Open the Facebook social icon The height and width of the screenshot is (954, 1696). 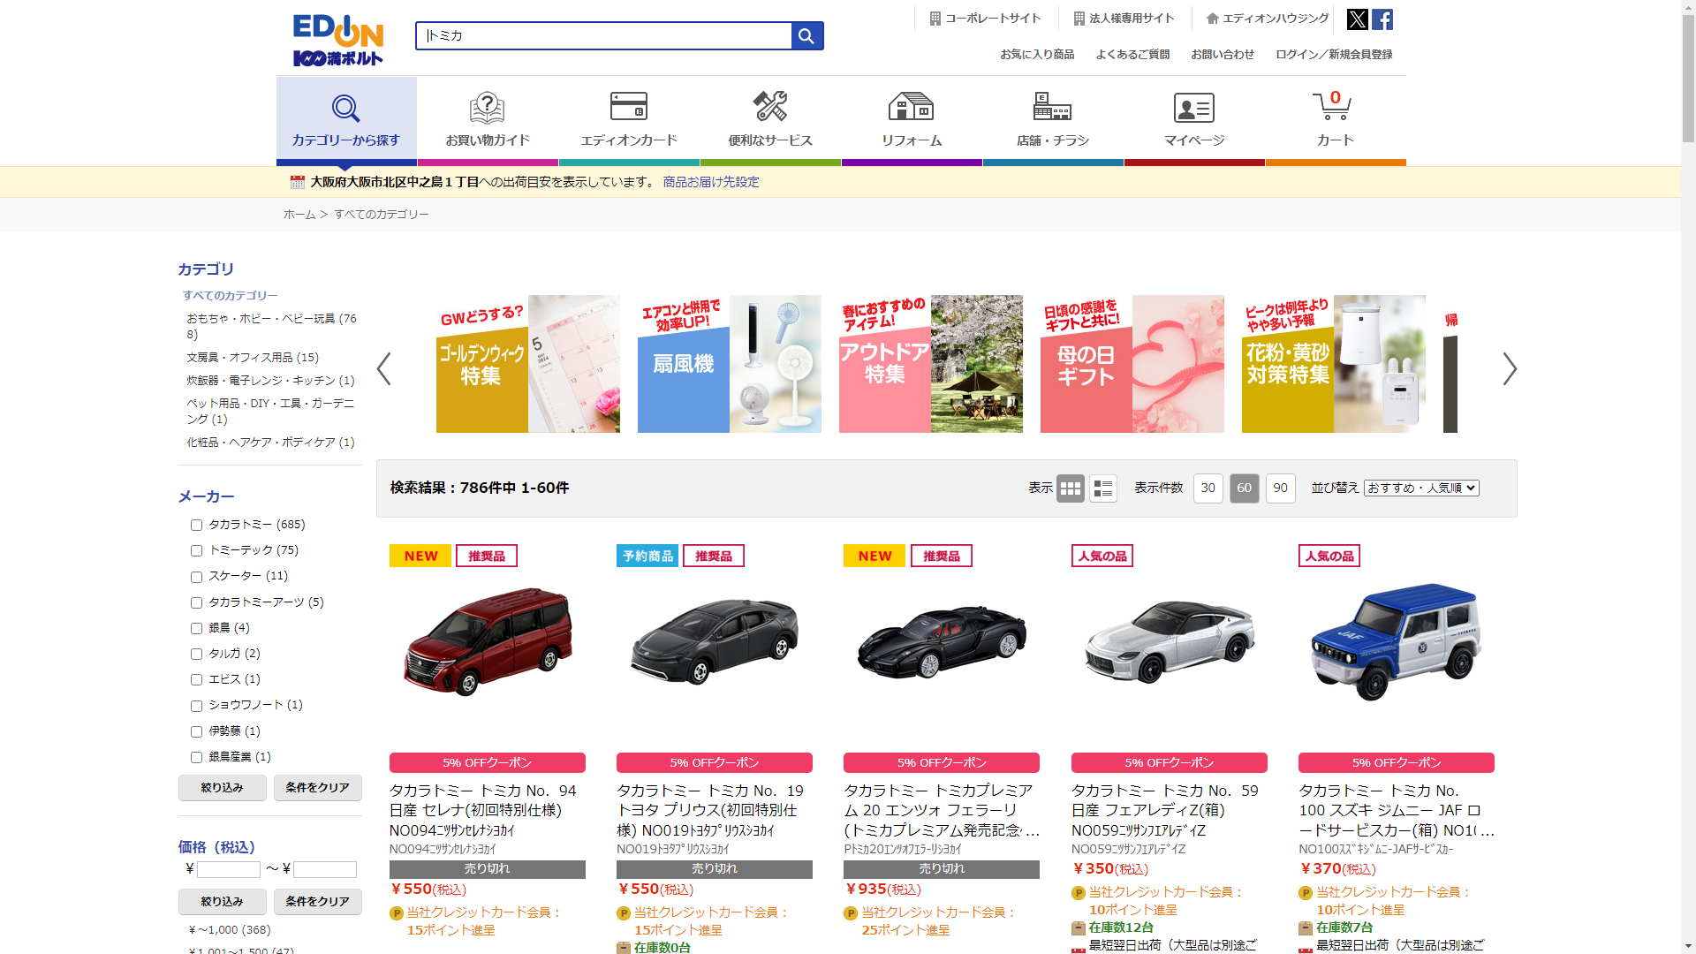click(x=1382, y=19)
